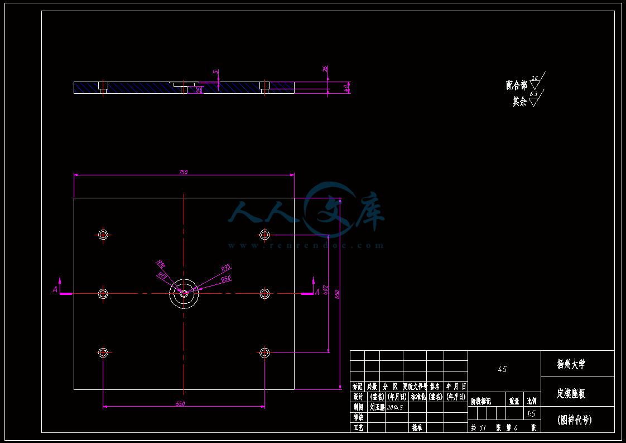The image size is (626, 443).
Task: Click the R13 radius label
Action: click(x=162, y=275)
